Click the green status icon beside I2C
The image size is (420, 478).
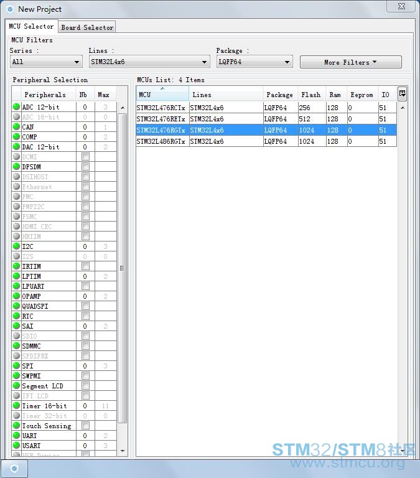pyautogui.click(x=16, y=246)
